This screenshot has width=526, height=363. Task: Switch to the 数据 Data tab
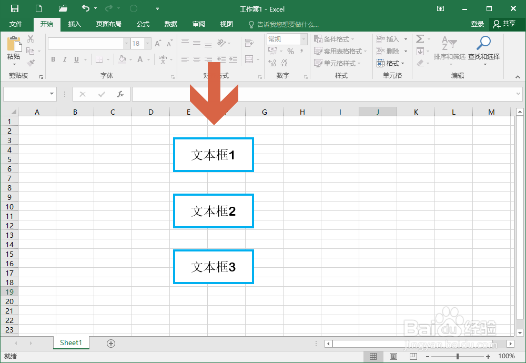coord(171,24)
